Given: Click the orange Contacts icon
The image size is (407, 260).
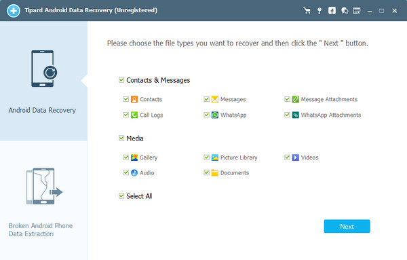Looking at the screenshot, I should click(x=134, y=99).
